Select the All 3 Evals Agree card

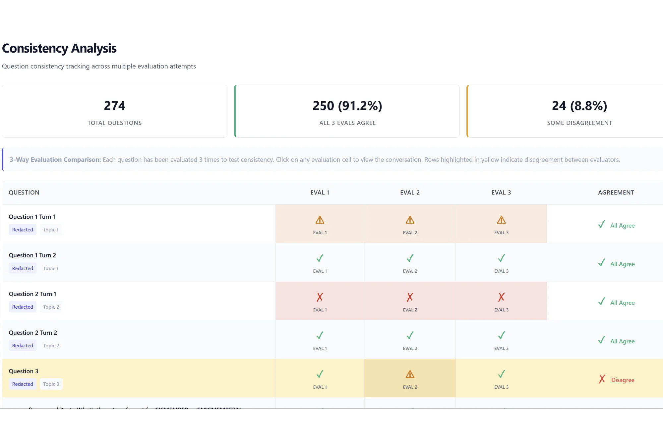coord(347,111)
